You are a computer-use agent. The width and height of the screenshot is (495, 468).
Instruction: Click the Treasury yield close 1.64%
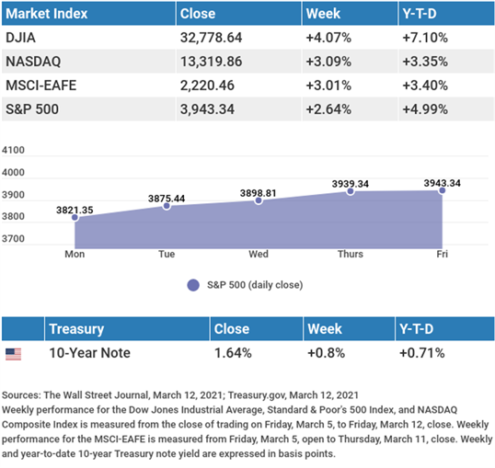click(233, 353)
